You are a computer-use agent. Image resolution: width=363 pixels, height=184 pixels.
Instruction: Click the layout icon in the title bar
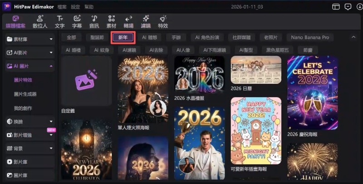[336, 7]
